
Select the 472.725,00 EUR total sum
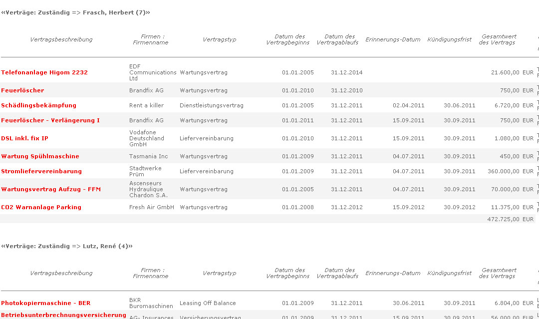pos(510,219)
